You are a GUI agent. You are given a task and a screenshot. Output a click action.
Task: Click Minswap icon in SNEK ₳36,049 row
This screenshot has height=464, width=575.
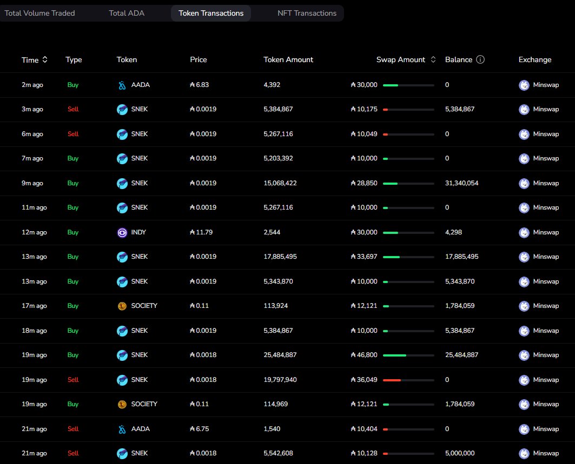pyautogui.click(x=524, y=380)
